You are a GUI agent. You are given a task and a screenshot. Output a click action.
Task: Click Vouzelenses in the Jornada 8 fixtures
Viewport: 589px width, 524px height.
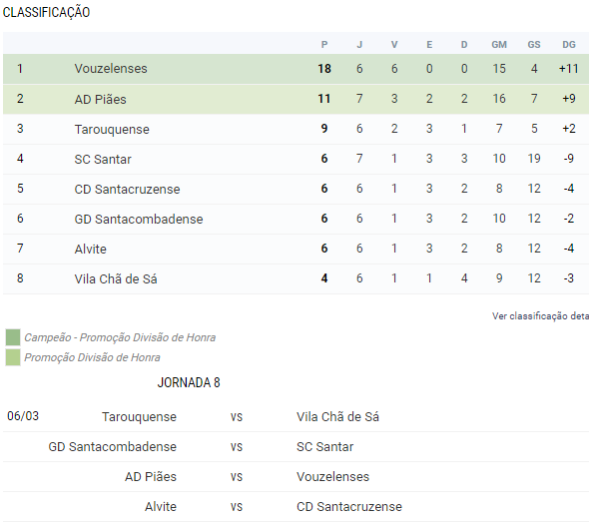click(332, 477)
